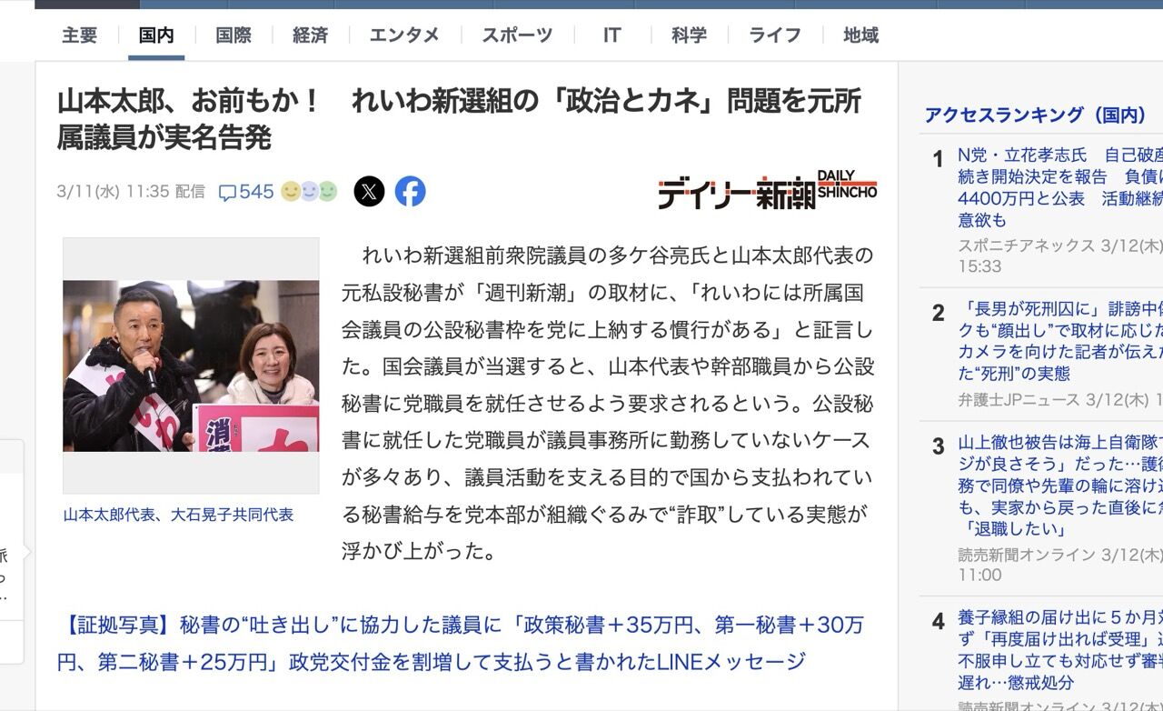
Task: Open the アクセスランキング（国内） heading link
Action: (x=1036, y=115)
